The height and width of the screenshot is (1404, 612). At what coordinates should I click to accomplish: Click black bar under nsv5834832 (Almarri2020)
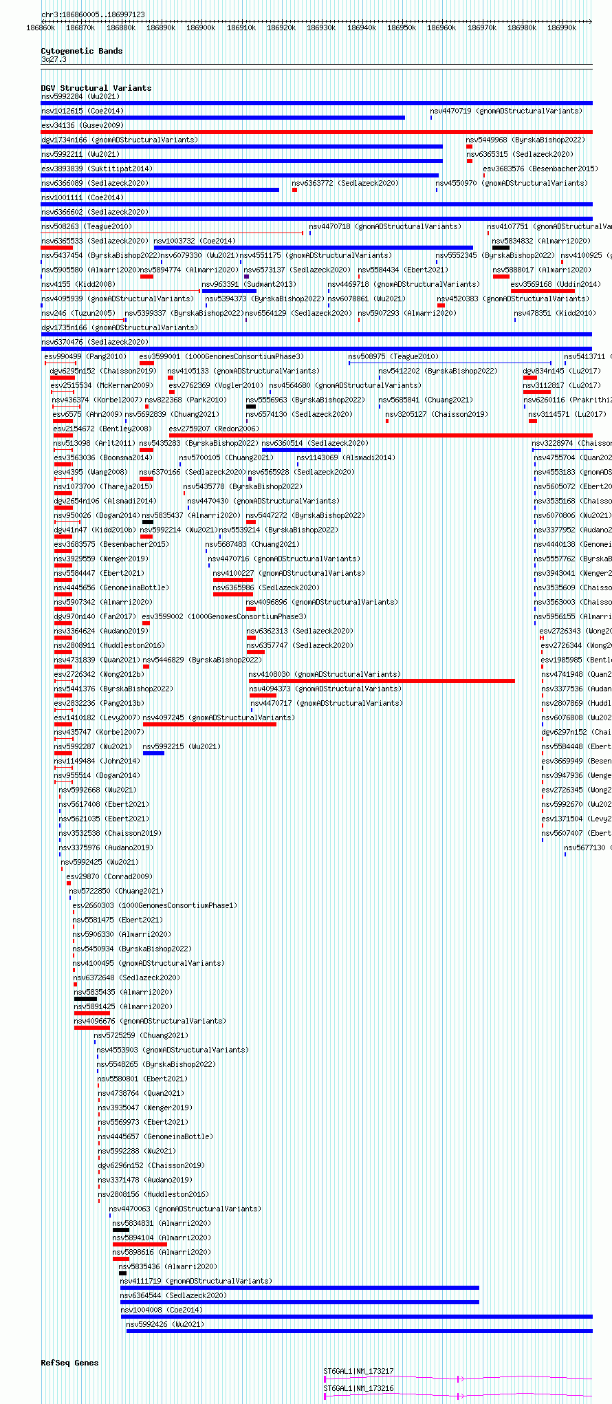(501, 248)
